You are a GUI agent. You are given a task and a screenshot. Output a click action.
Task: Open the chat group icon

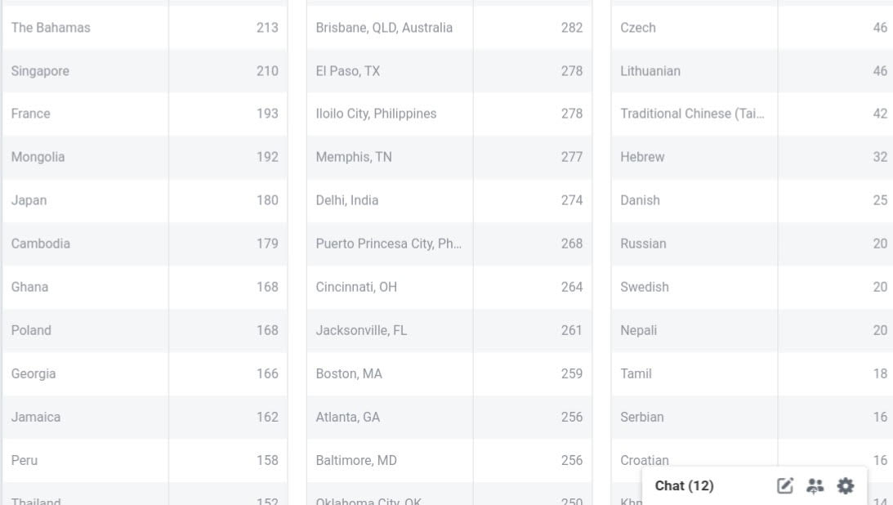(815, 486)
